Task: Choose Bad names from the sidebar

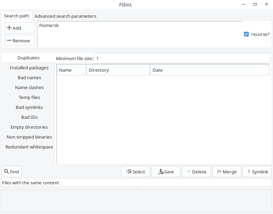Action: click(29, 77)
